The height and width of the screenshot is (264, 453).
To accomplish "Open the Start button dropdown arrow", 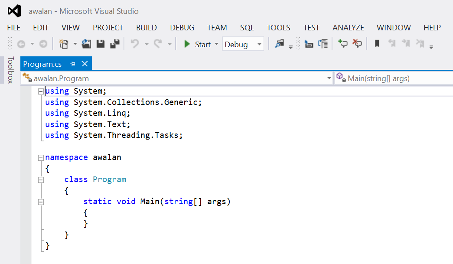I will [216, 44].
